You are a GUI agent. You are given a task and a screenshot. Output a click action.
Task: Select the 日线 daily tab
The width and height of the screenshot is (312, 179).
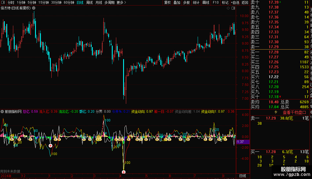coord(80,2)
